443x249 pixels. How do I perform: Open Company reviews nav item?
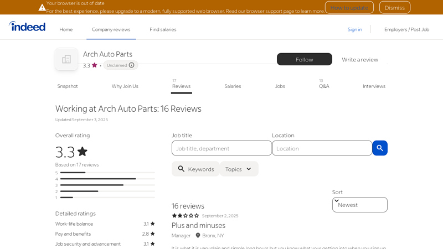[x=111, y=29]
